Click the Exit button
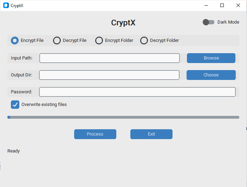The image size is (247, 187). click(151, 134)
